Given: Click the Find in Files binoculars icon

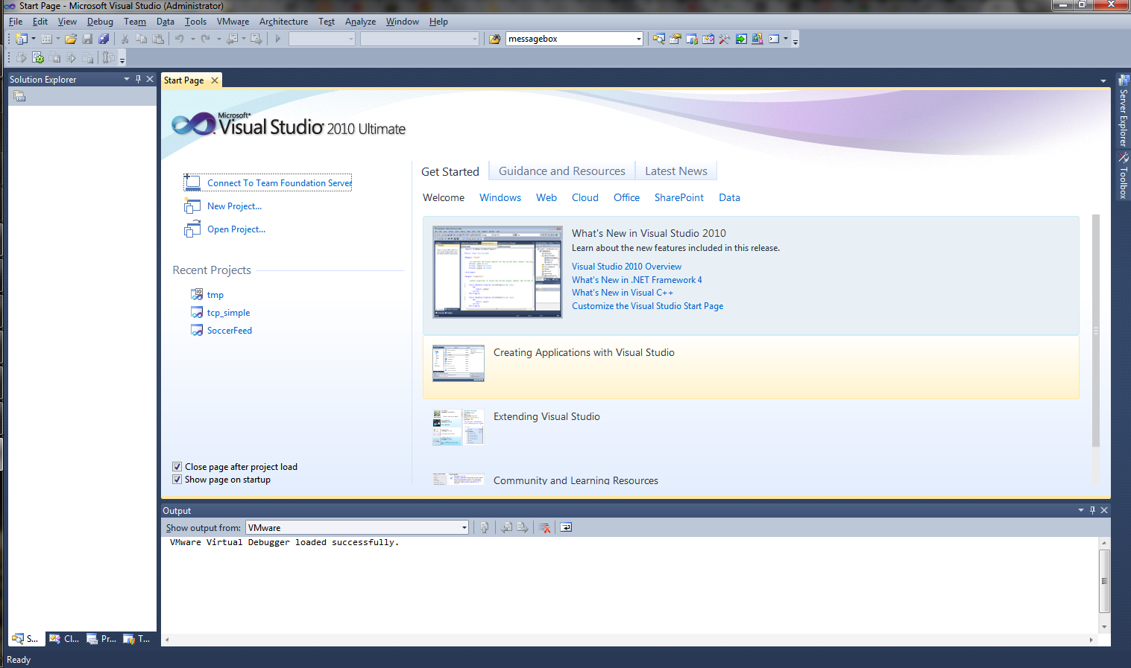Looking at the screenshot, I should coord(495,39).
